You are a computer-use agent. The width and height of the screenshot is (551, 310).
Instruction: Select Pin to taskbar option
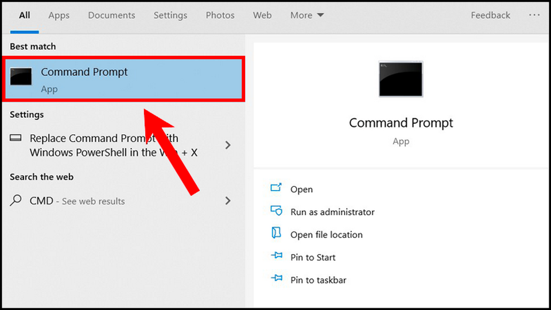click(318, 280)
